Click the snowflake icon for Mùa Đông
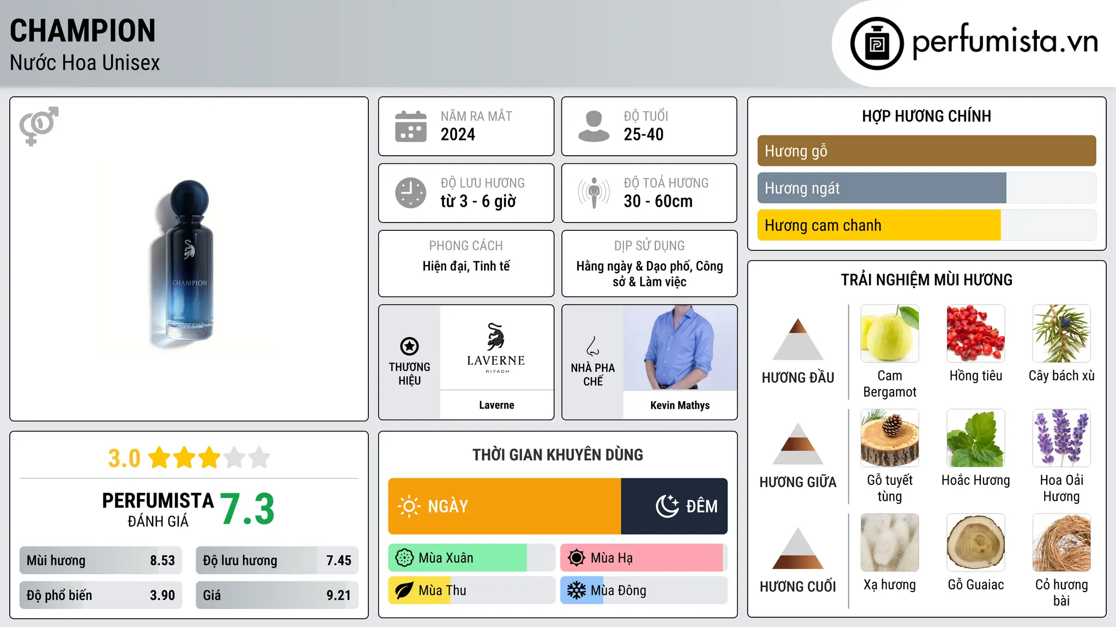The width and height of the screenshot is (1116, 627). (x=577, y=591)
